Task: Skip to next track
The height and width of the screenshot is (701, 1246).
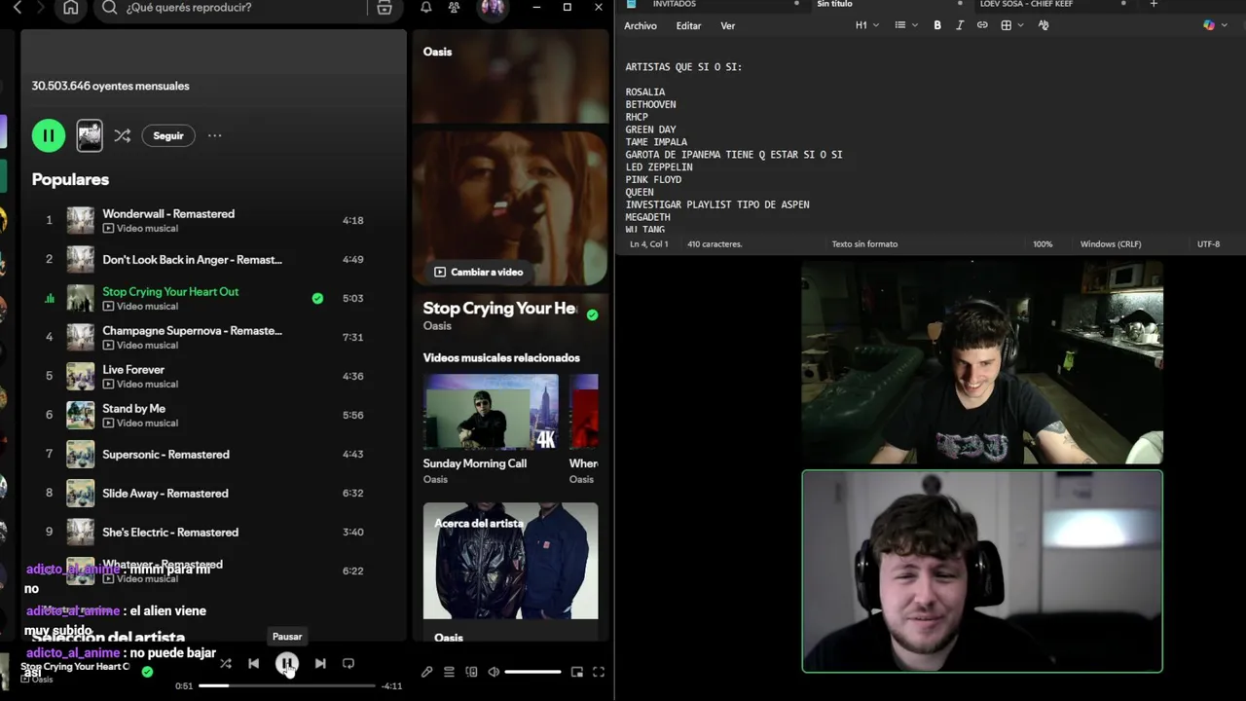Action: pos(320,663)
